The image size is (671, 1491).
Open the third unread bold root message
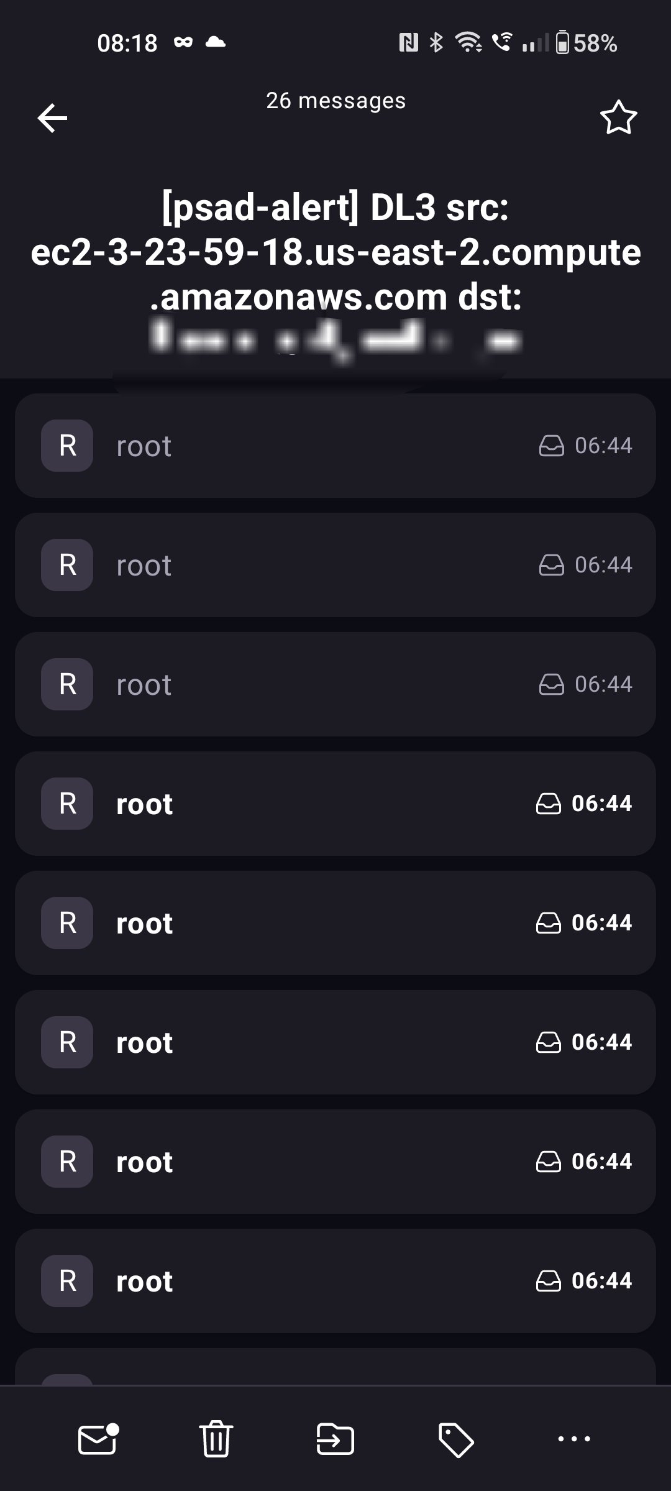[x=335, y=1042]
